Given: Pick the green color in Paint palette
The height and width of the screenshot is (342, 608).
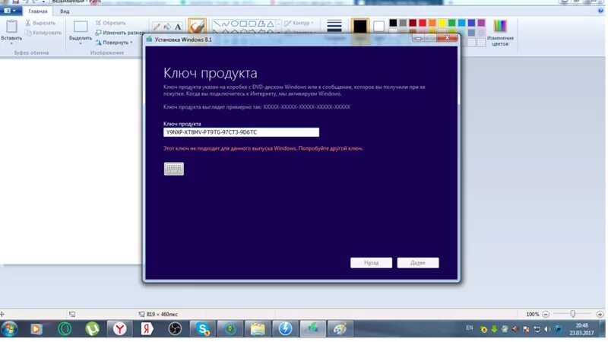Looking at the screenshot, I should coord(452,23).
